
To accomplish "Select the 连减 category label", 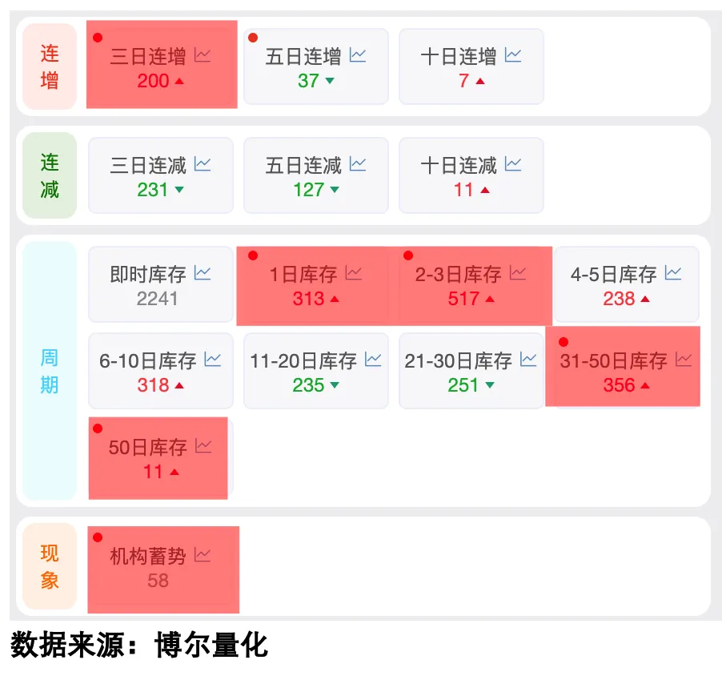I will coord(50,175).
